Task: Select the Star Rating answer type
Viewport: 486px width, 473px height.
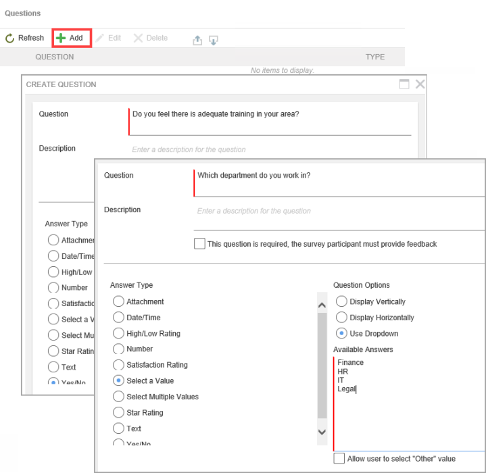Action: 118,413
